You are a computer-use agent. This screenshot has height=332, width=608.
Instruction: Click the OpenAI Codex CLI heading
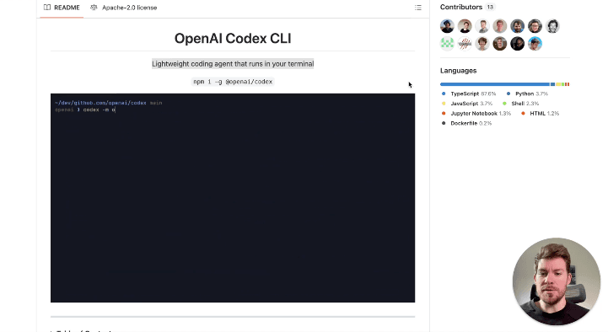point(233,39)
